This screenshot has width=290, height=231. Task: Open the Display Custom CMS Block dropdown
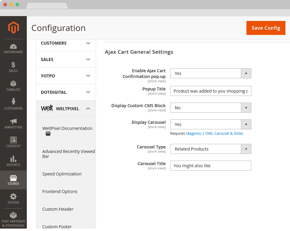pyautogui.click(x=210, y=108)
